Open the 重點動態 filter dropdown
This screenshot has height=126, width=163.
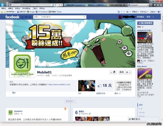[71, 101]
